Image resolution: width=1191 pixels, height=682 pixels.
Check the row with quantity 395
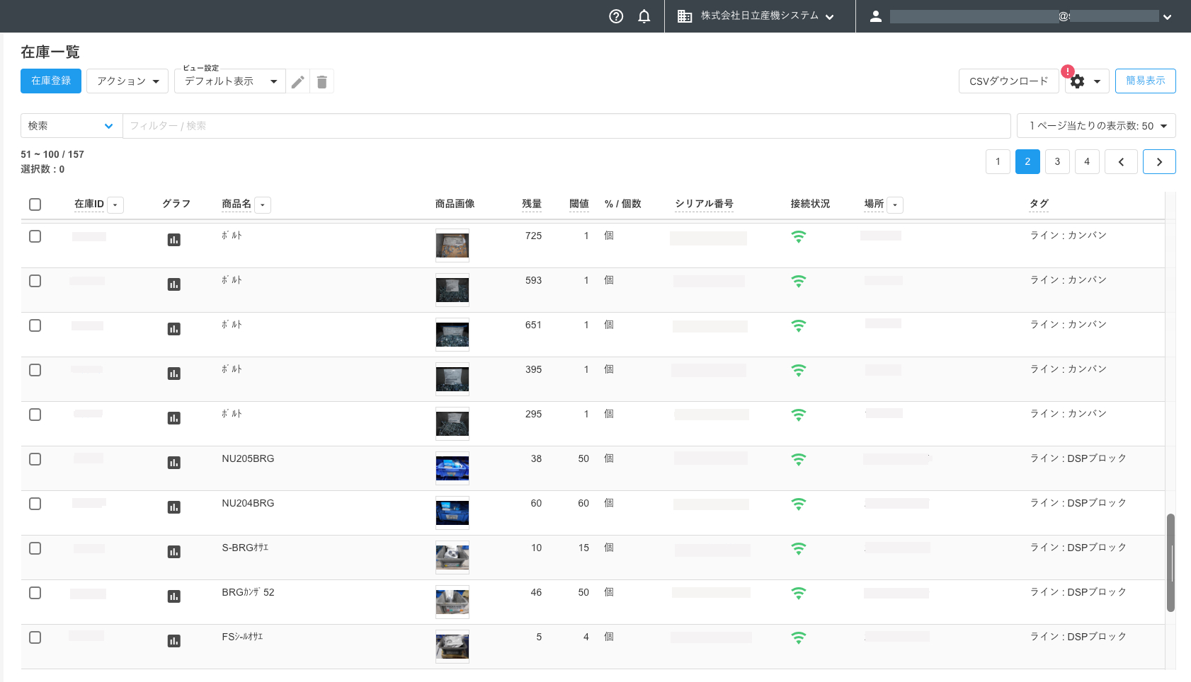[35, 370]
